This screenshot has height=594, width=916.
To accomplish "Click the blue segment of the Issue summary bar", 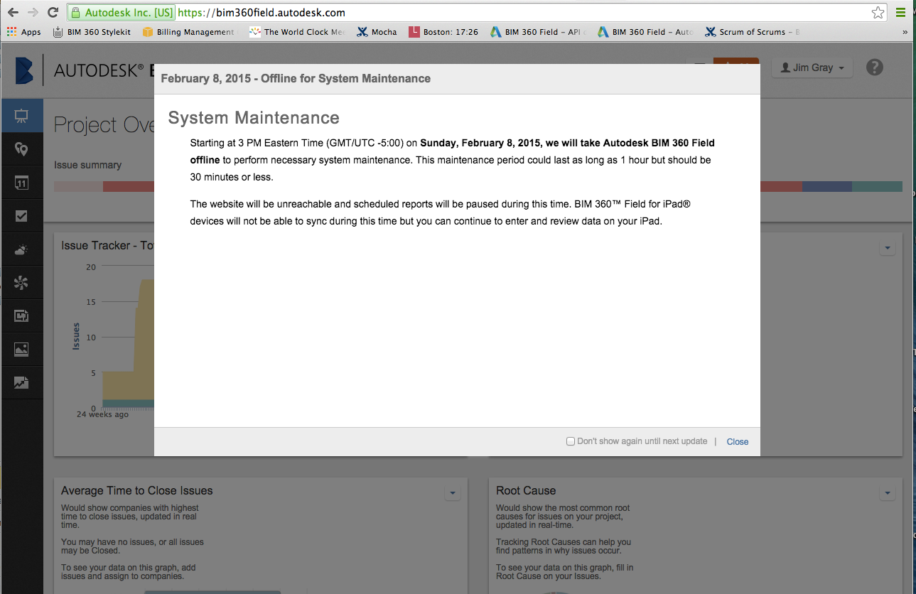I will pyautogui.click(x=827, y=187).
